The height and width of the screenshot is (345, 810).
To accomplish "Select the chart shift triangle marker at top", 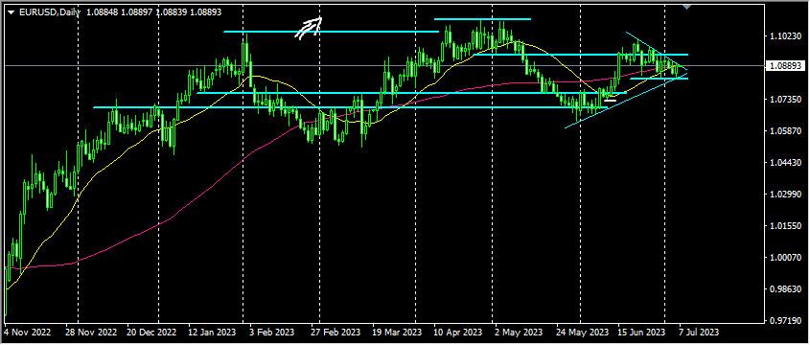I will tap(686, 6).
